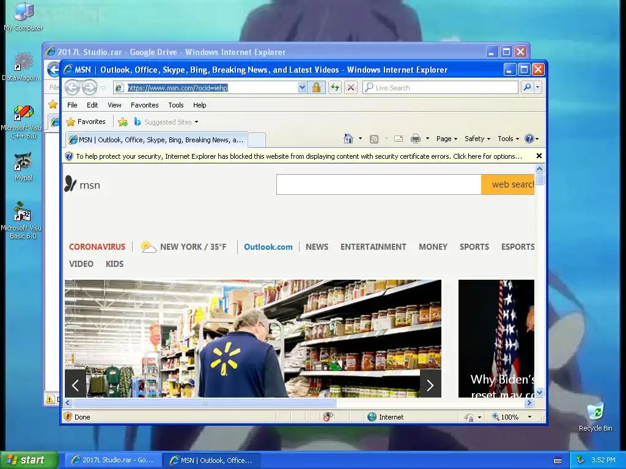Open the Outlook.com link
626x469 pixels.
(x=268, y=247)
